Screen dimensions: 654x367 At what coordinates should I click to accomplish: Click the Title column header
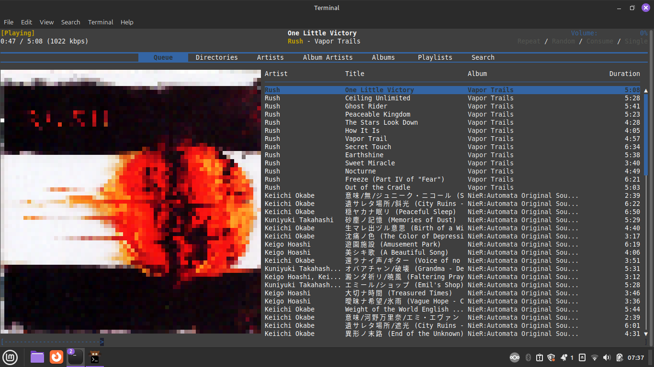click(355, 74)
